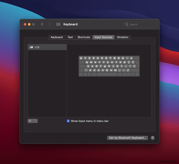Switch to the Keyboard tab

click(x=57, y=37)
